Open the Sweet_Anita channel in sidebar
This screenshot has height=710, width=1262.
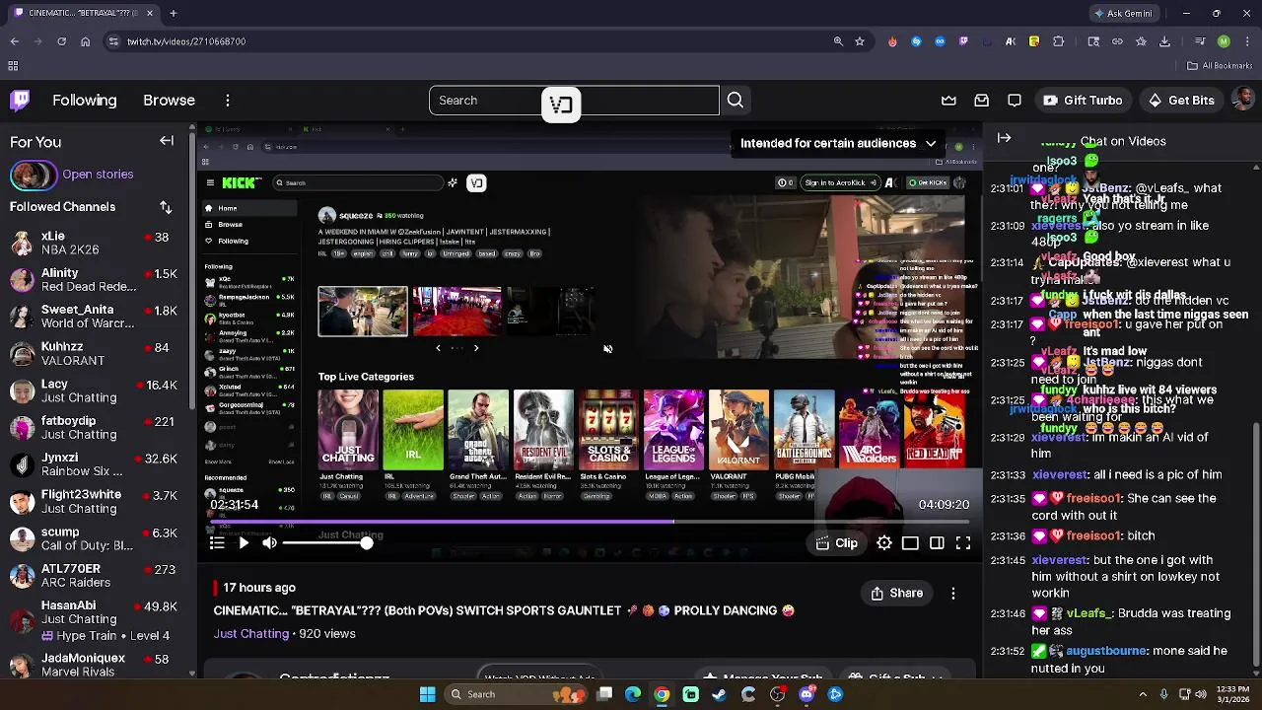(x=97, y=317)
